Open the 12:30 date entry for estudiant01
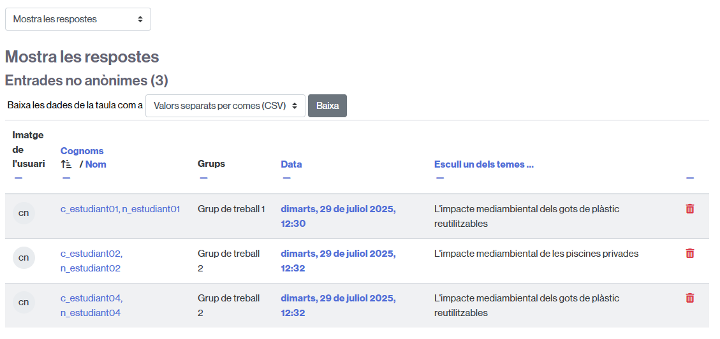This screenshot has height=339, width=720. tap(339, 216)
